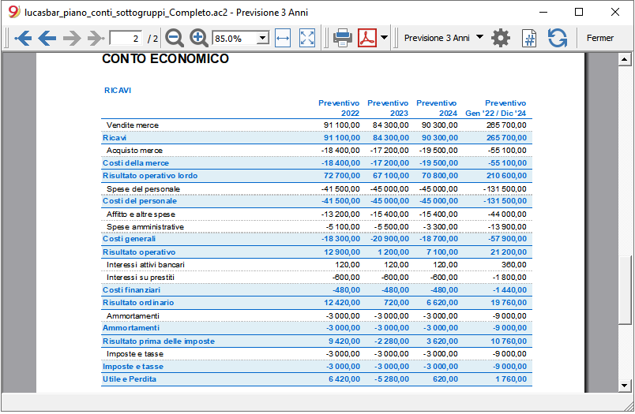Screen dimensions: 635x414
Task: Click the 1 760,00 total value
Action: click(x=511, y=379)
